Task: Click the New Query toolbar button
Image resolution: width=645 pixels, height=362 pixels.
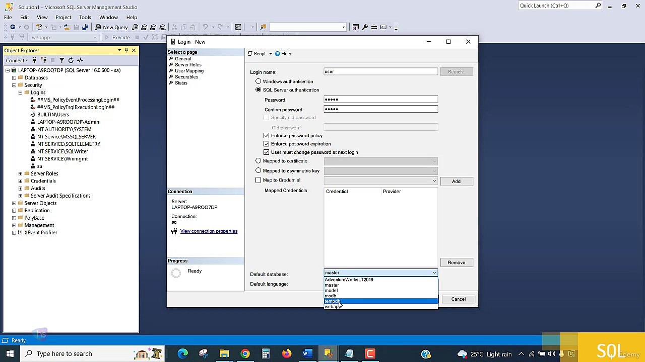Action: (111, 27)
